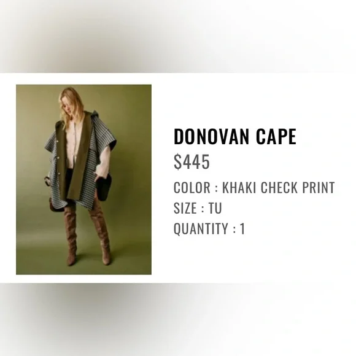Click the blurred banner above the product card

(178, 36)
